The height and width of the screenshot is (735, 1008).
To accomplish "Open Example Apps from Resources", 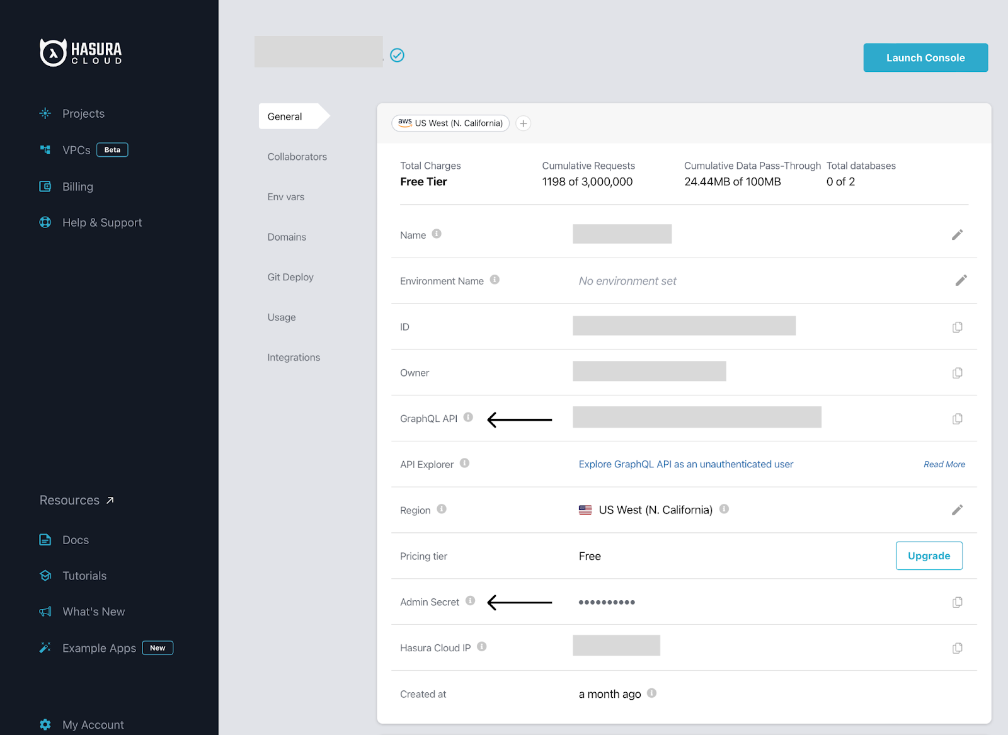I will pyautogui.click(x=99, y=648).
